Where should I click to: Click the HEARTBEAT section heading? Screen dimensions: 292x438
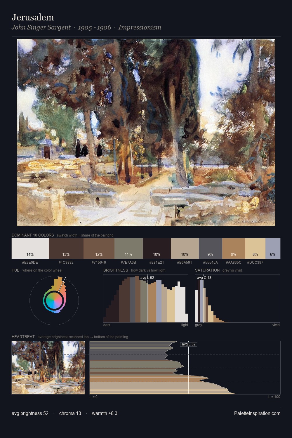[x=23, y=337]
